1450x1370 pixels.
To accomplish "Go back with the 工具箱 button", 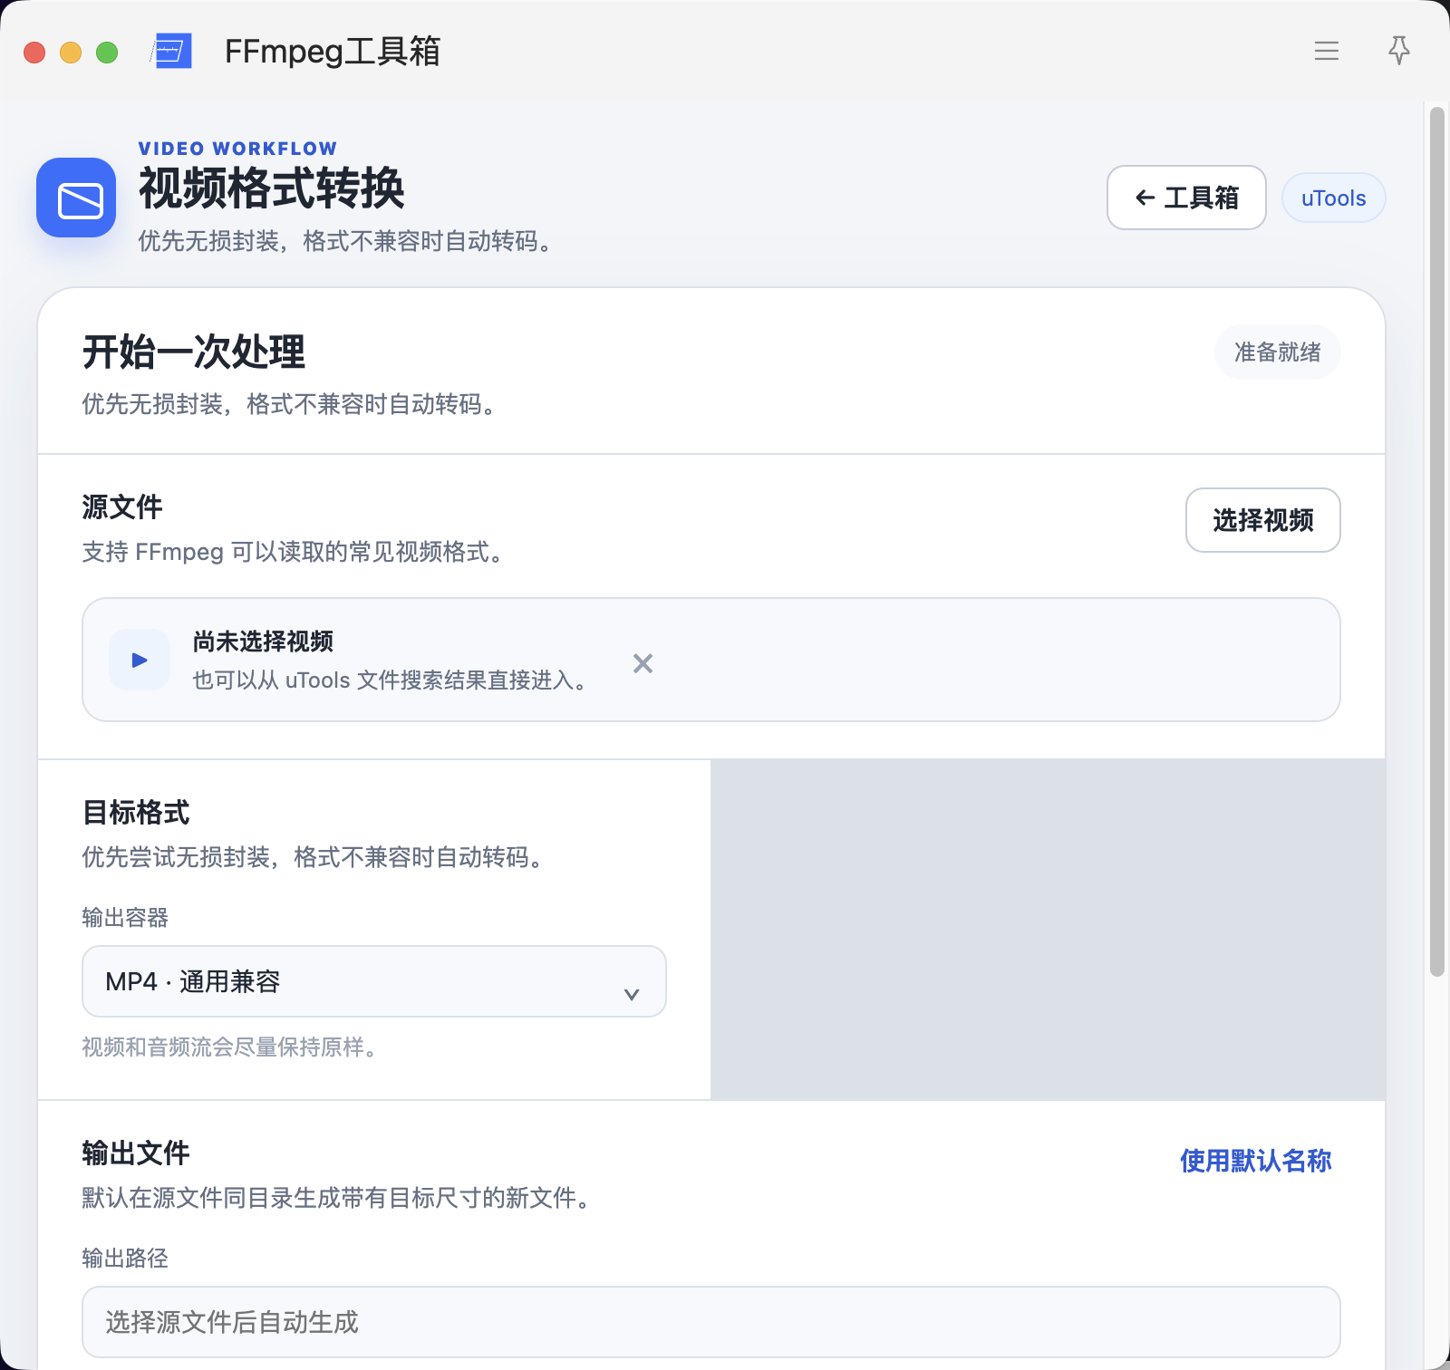I will 1186,198.
